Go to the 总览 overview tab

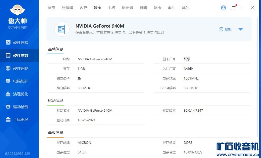[x=51, y=8]
